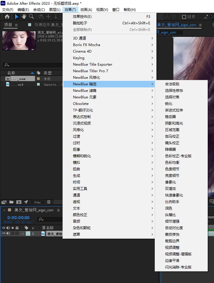This screenshot has width=214, height=283.
Task: Close the timeline tab with x
Action: (x=4, y=210)
